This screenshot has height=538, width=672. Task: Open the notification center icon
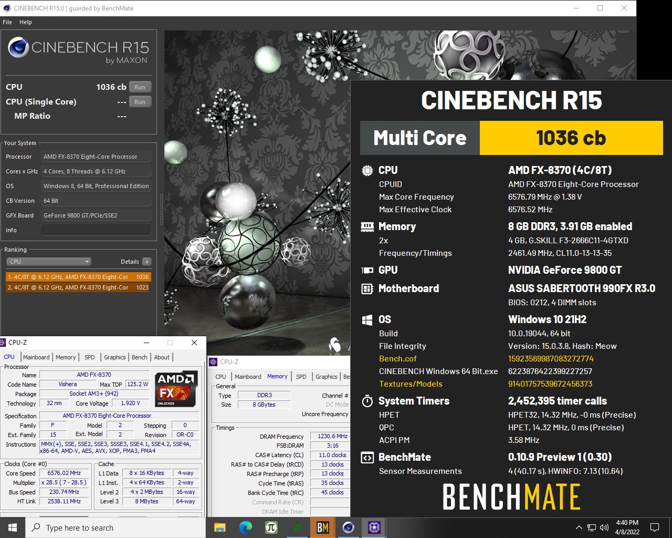655,527
